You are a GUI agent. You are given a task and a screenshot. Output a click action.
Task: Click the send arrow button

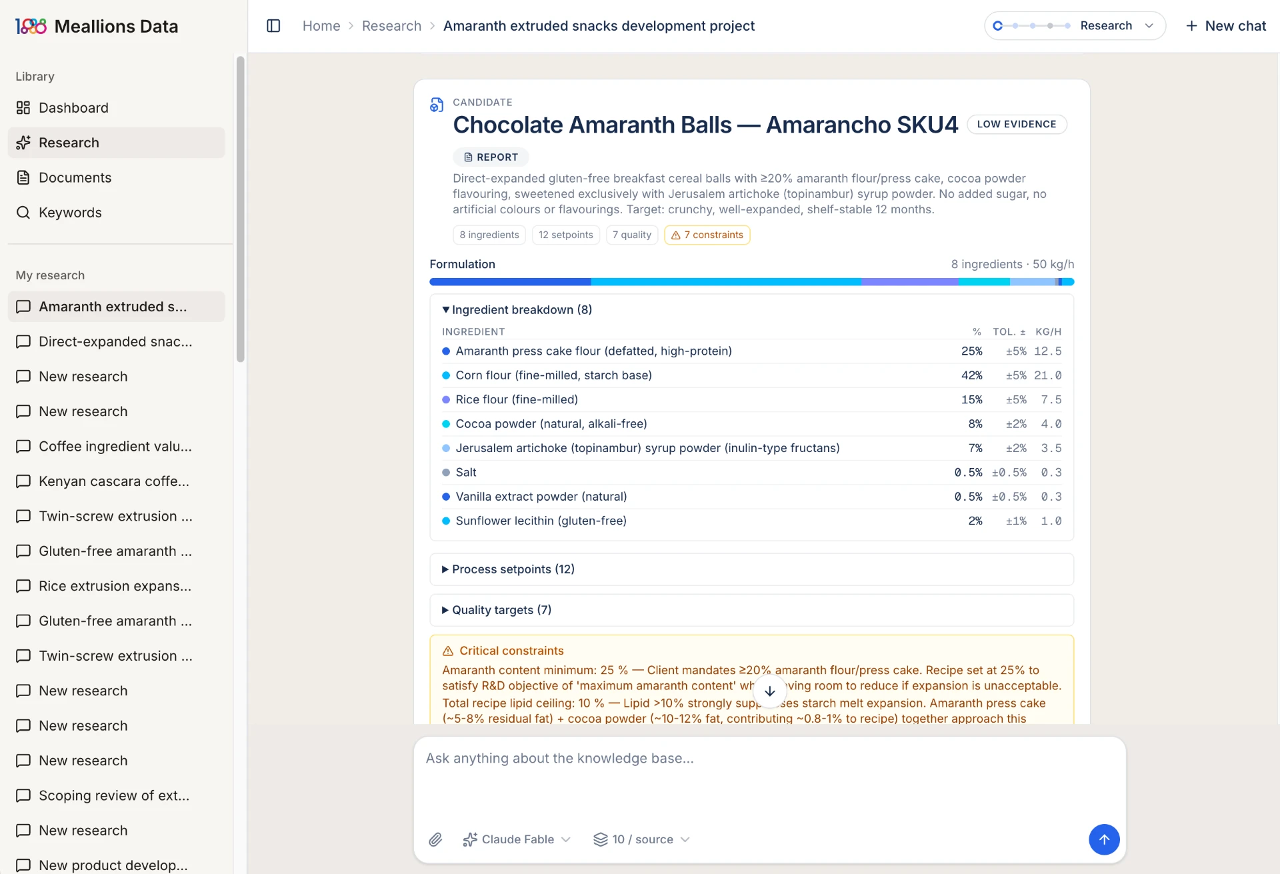pyautogui.click(x=1104, y=839)
